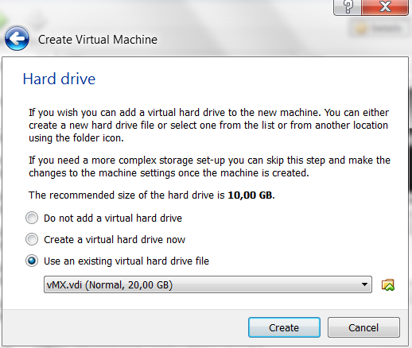Select the Create a virtual hard drive now radio

click(32, 239)
